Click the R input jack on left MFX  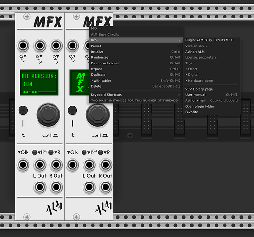[x=56, y=165]
